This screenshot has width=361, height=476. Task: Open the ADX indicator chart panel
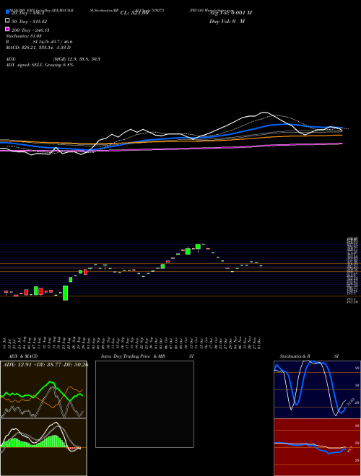pyautogui.click(x=43, y=389)
